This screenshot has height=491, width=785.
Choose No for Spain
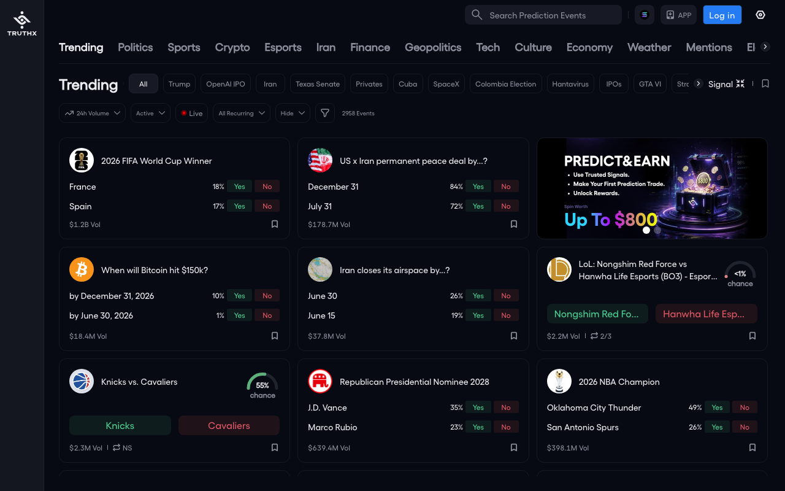pyautogui.click(x=267, y=206)
